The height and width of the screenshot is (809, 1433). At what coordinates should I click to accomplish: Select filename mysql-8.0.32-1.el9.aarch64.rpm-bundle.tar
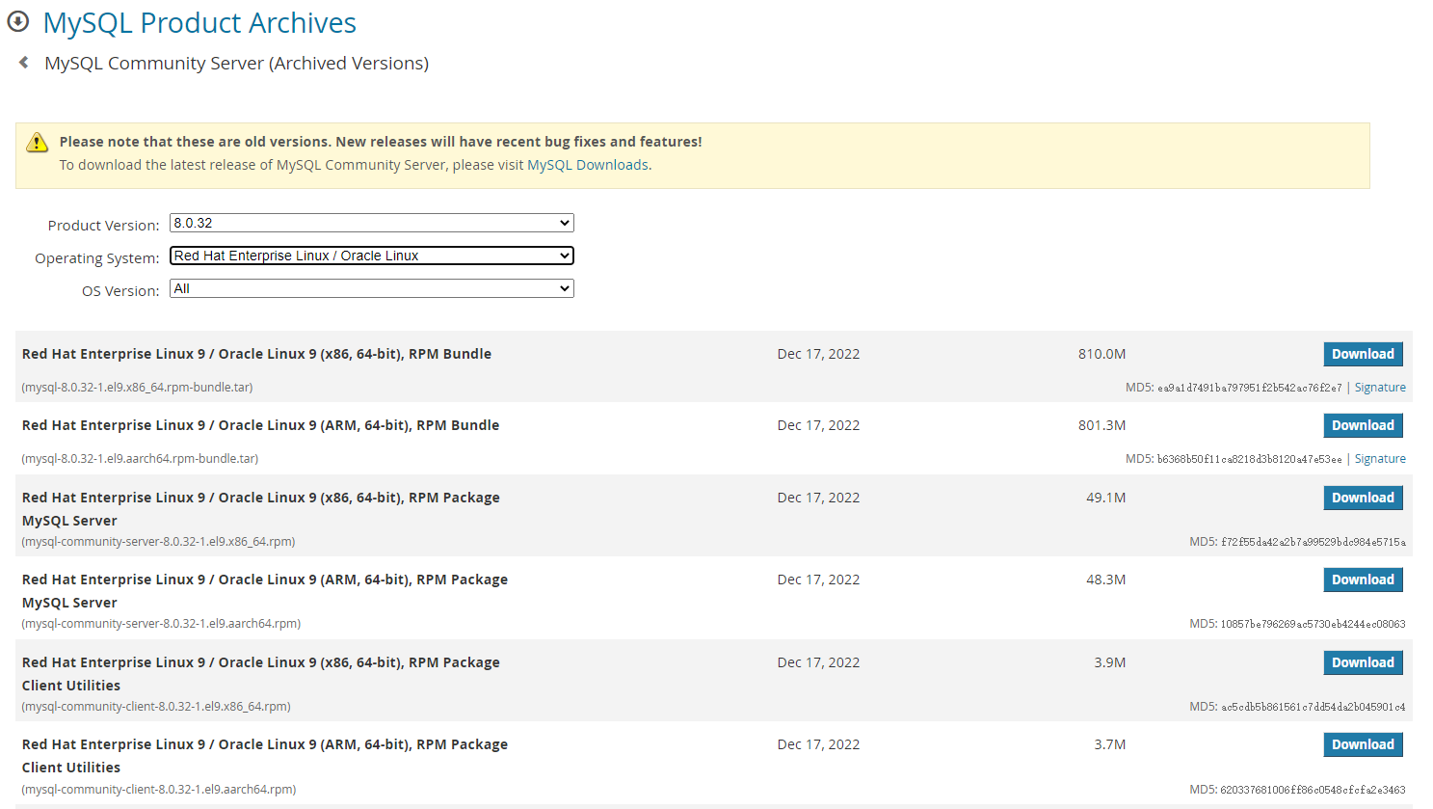[x=140, y=459]
